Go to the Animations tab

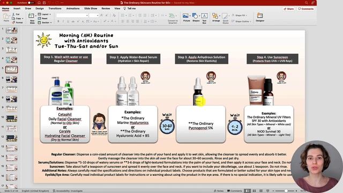click(73, 9)
